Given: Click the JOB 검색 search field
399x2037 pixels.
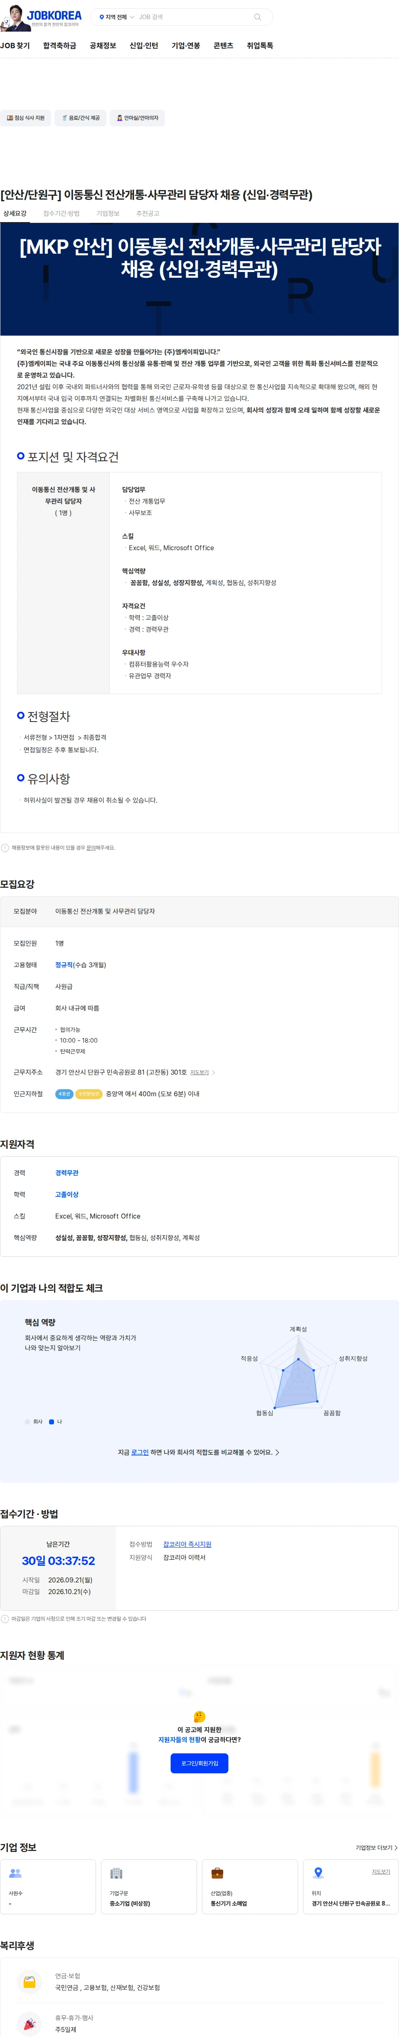Looking at the screenshot, I should tap(194, 17).
